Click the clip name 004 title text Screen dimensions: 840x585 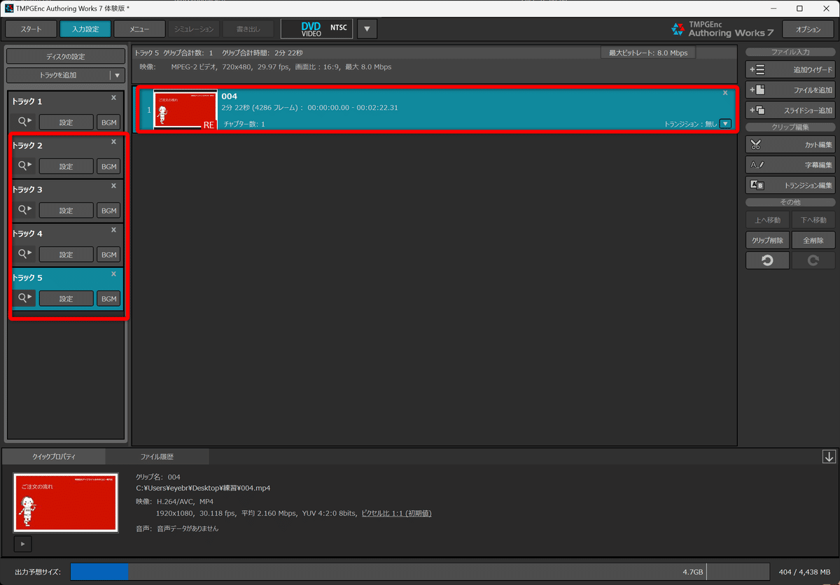tap(229, 96)
